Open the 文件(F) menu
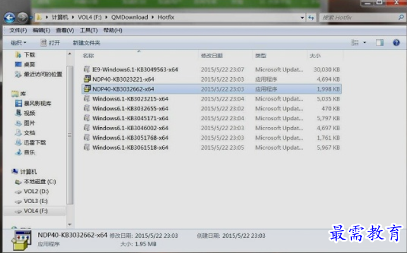 [18, 30]
